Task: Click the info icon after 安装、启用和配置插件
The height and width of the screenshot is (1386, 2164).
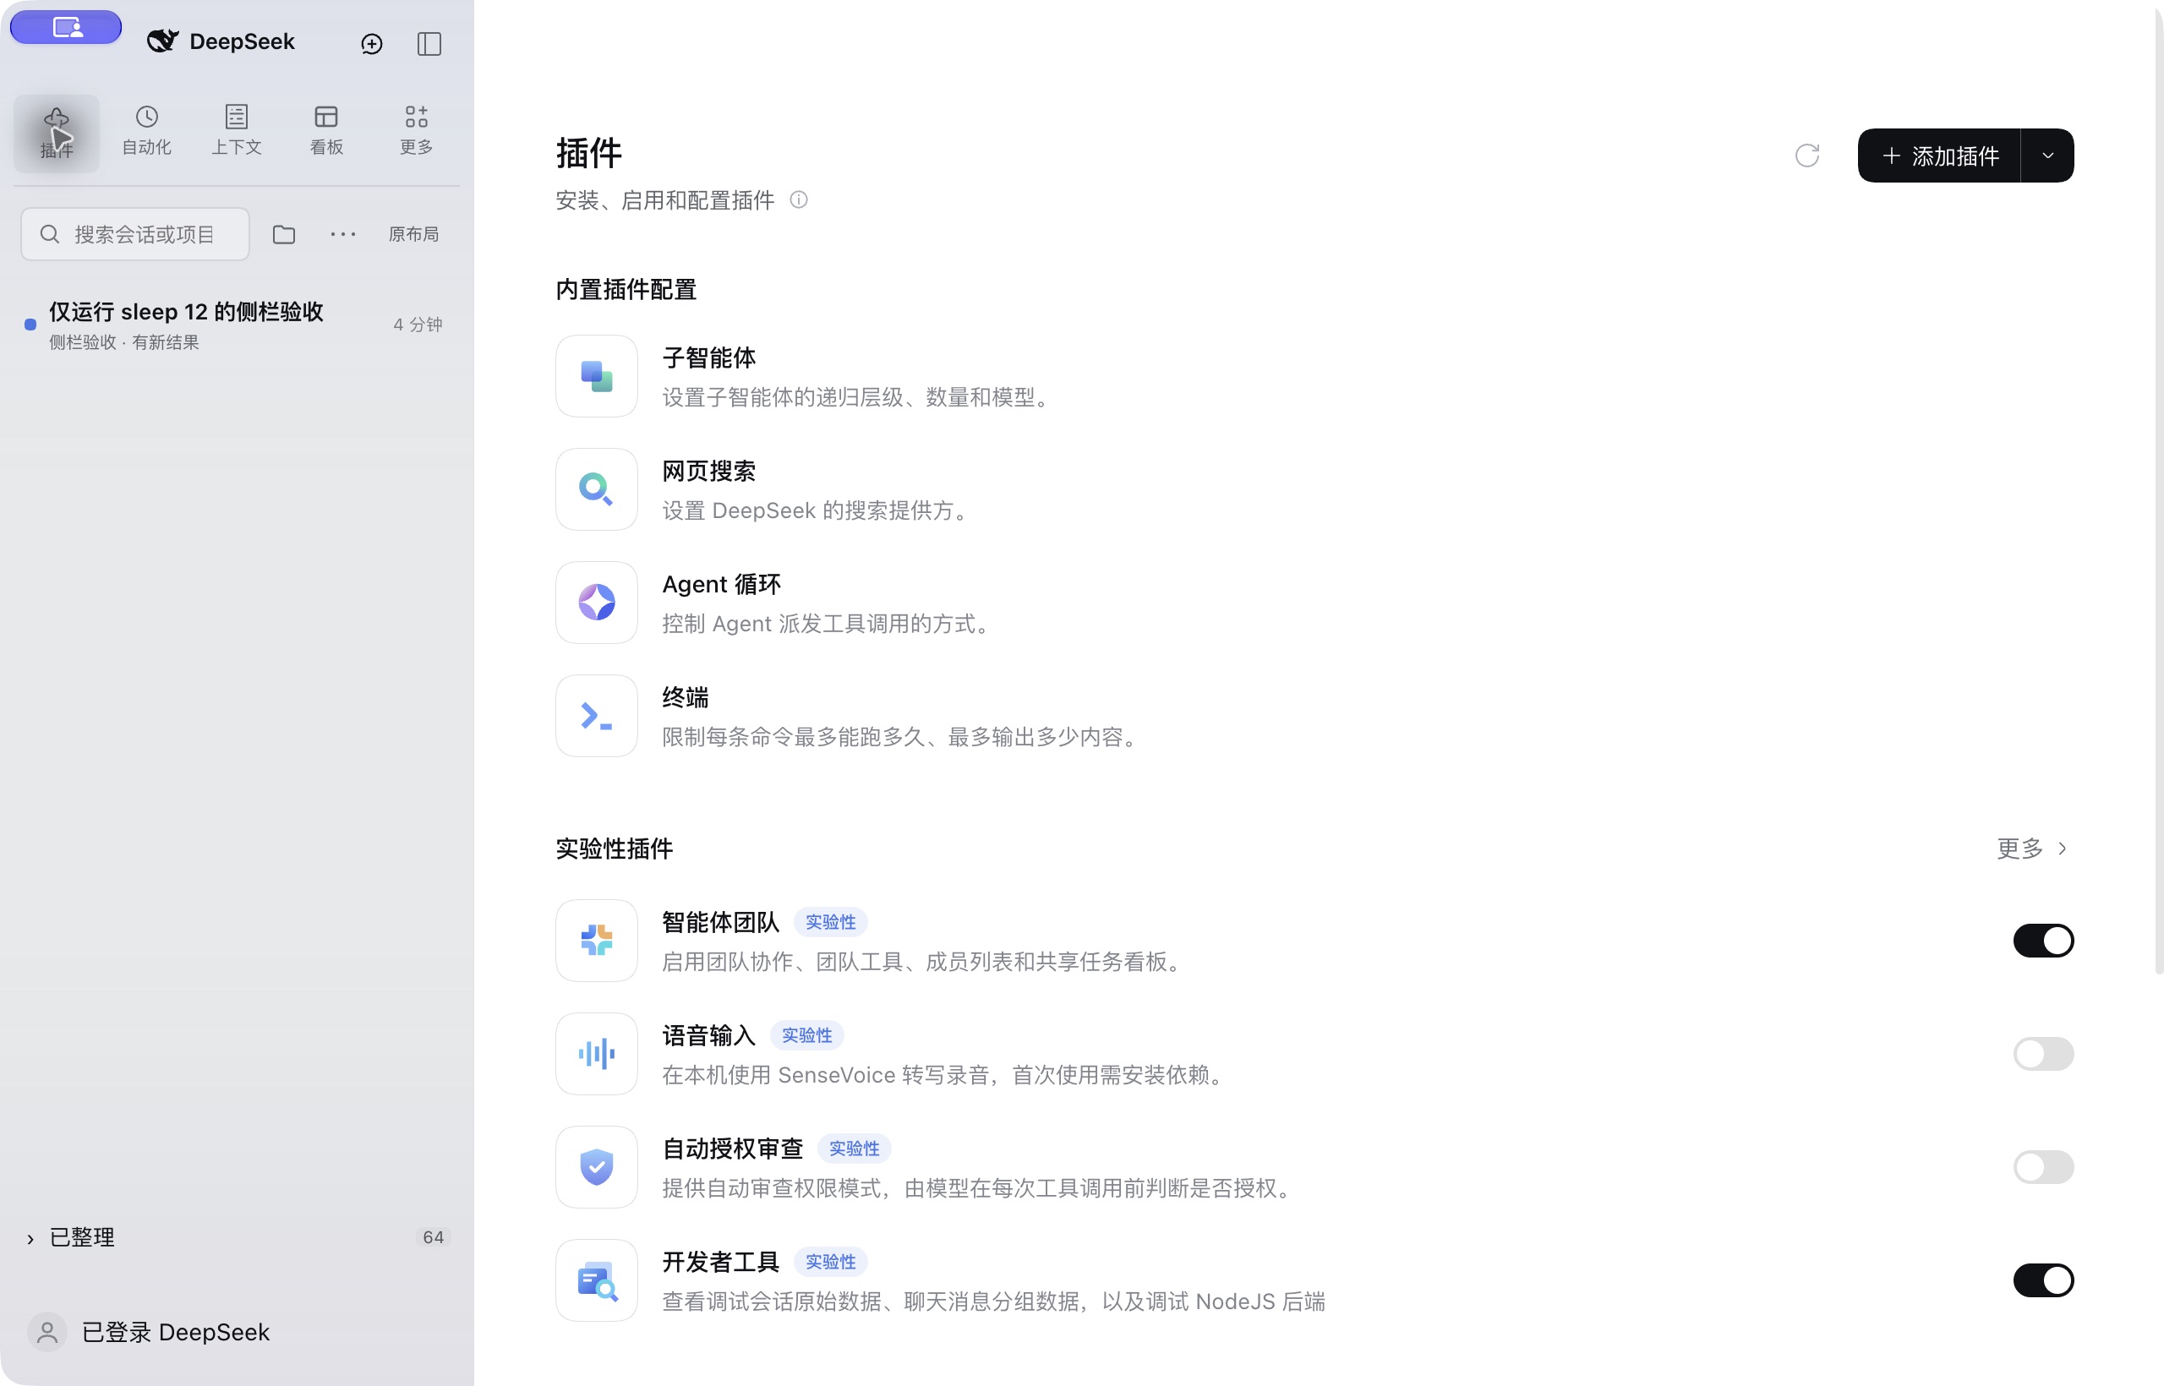Action: pyautogui.click(x=799, y=199)
